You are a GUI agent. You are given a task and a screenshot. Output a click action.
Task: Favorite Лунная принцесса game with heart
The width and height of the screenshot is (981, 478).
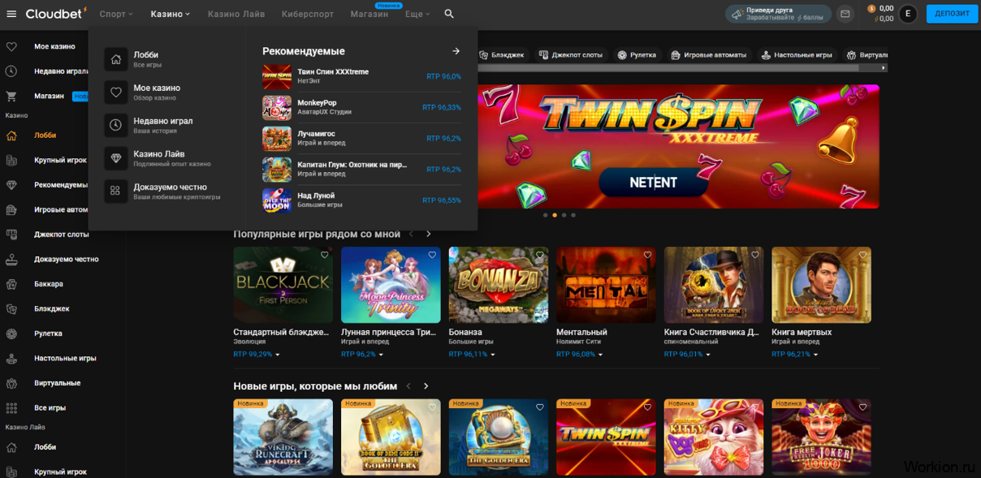(x=432, y=255)
